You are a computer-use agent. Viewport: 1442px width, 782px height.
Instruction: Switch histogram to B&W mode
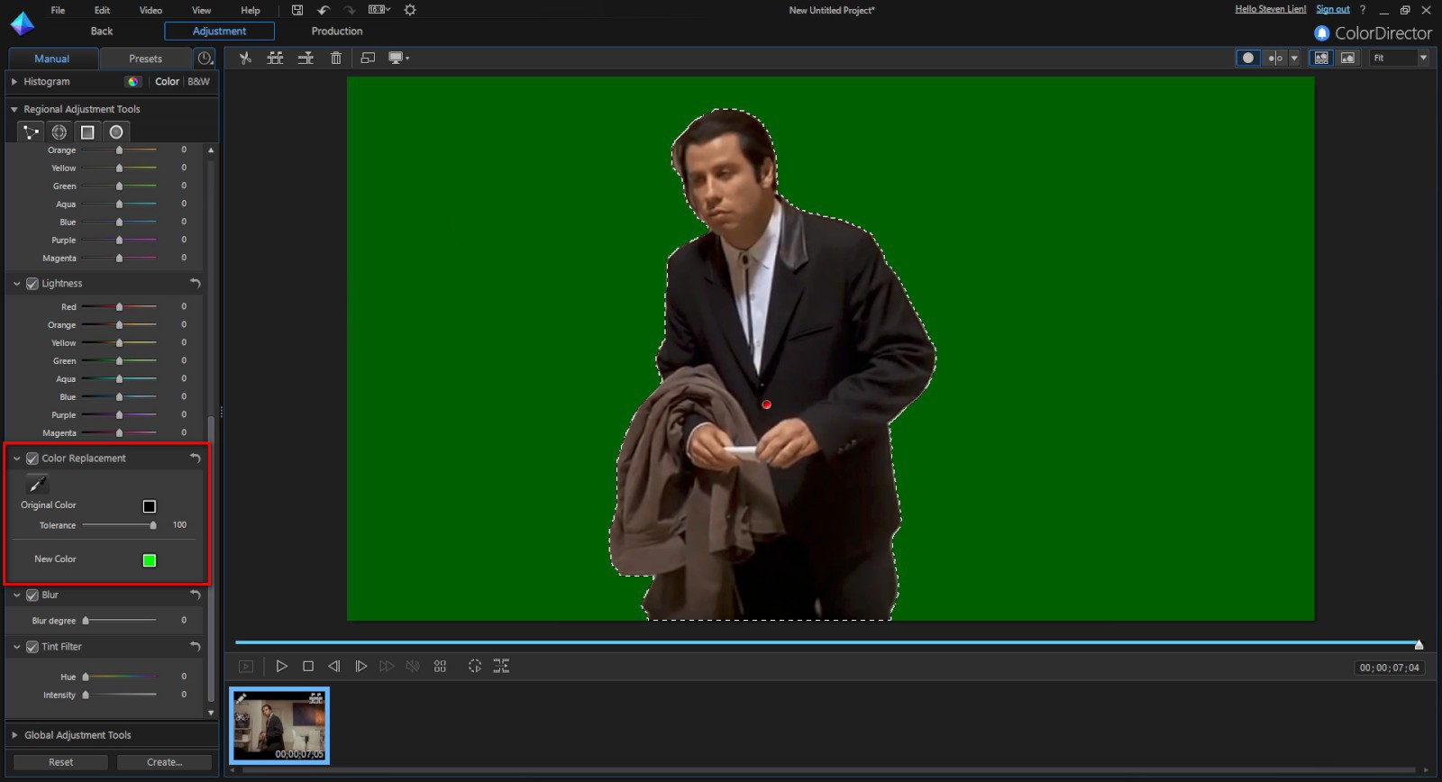point(198,81)
